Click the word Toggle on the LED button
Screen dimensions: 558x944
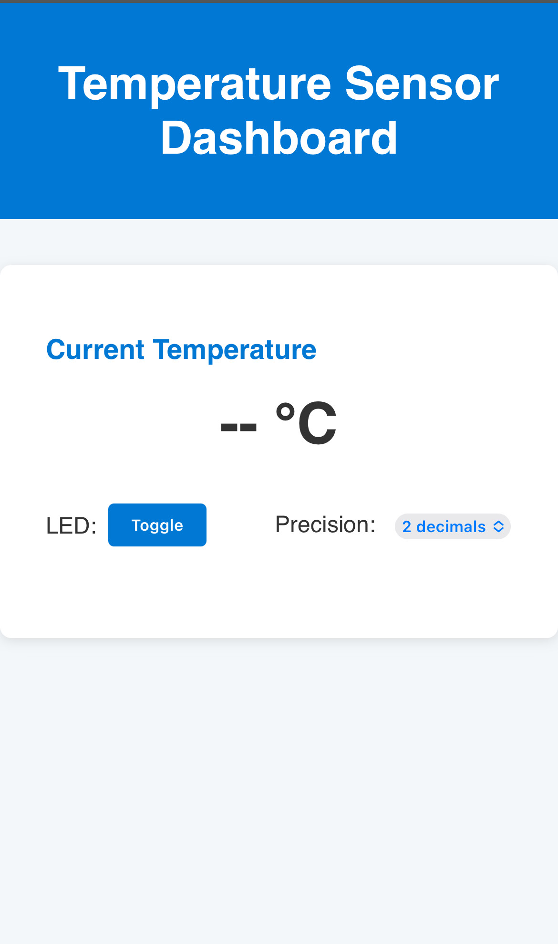[x=157, y=525]
